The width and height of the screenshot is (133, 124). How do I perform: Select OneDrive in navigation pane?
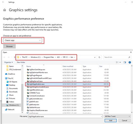click(10, 74)
